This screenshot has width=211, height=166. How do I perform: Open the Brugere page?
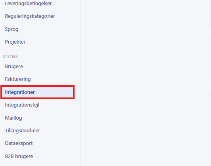(14, 67)
